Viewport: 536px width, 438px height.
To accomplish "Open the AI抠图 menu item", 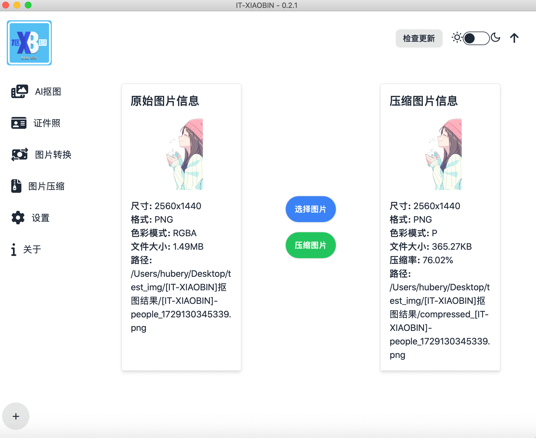I will [48, 92].
